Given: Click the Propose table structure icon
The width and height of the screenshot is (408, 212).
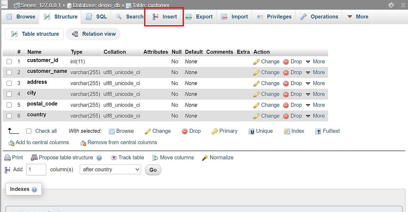Looking at the screenshot, I should tap(34, 157).
